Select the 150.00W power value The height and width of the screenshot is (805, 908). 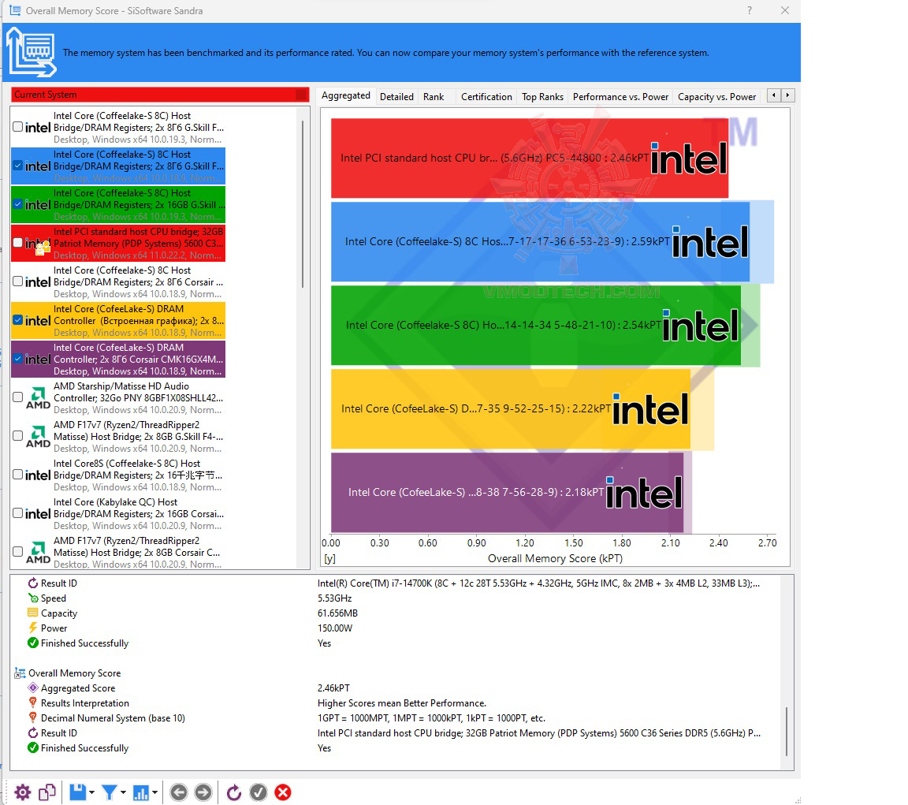pyautogui.click(x=335, y=628)
